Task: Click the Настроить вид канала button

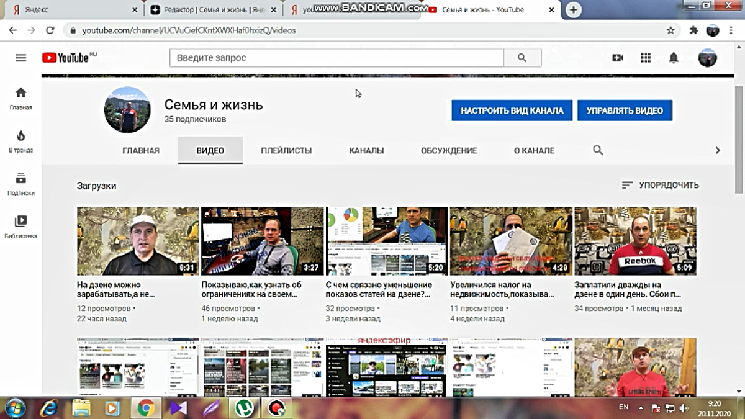Action: coord(512,110)
